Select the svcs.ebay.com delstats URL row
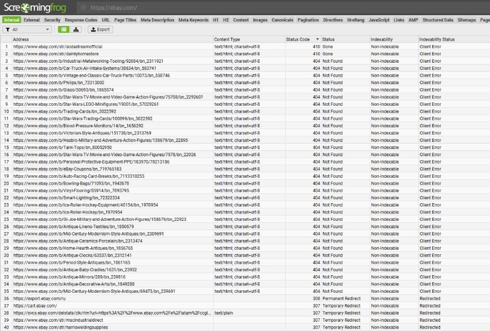This screenshot has height=331, width=490. point(112,313)
